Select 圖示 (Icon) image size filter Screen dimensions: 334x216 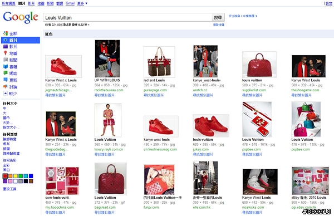6,118
